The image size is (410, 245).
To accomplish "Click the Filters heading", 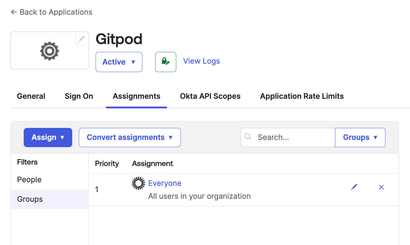I will pos(27,162).
